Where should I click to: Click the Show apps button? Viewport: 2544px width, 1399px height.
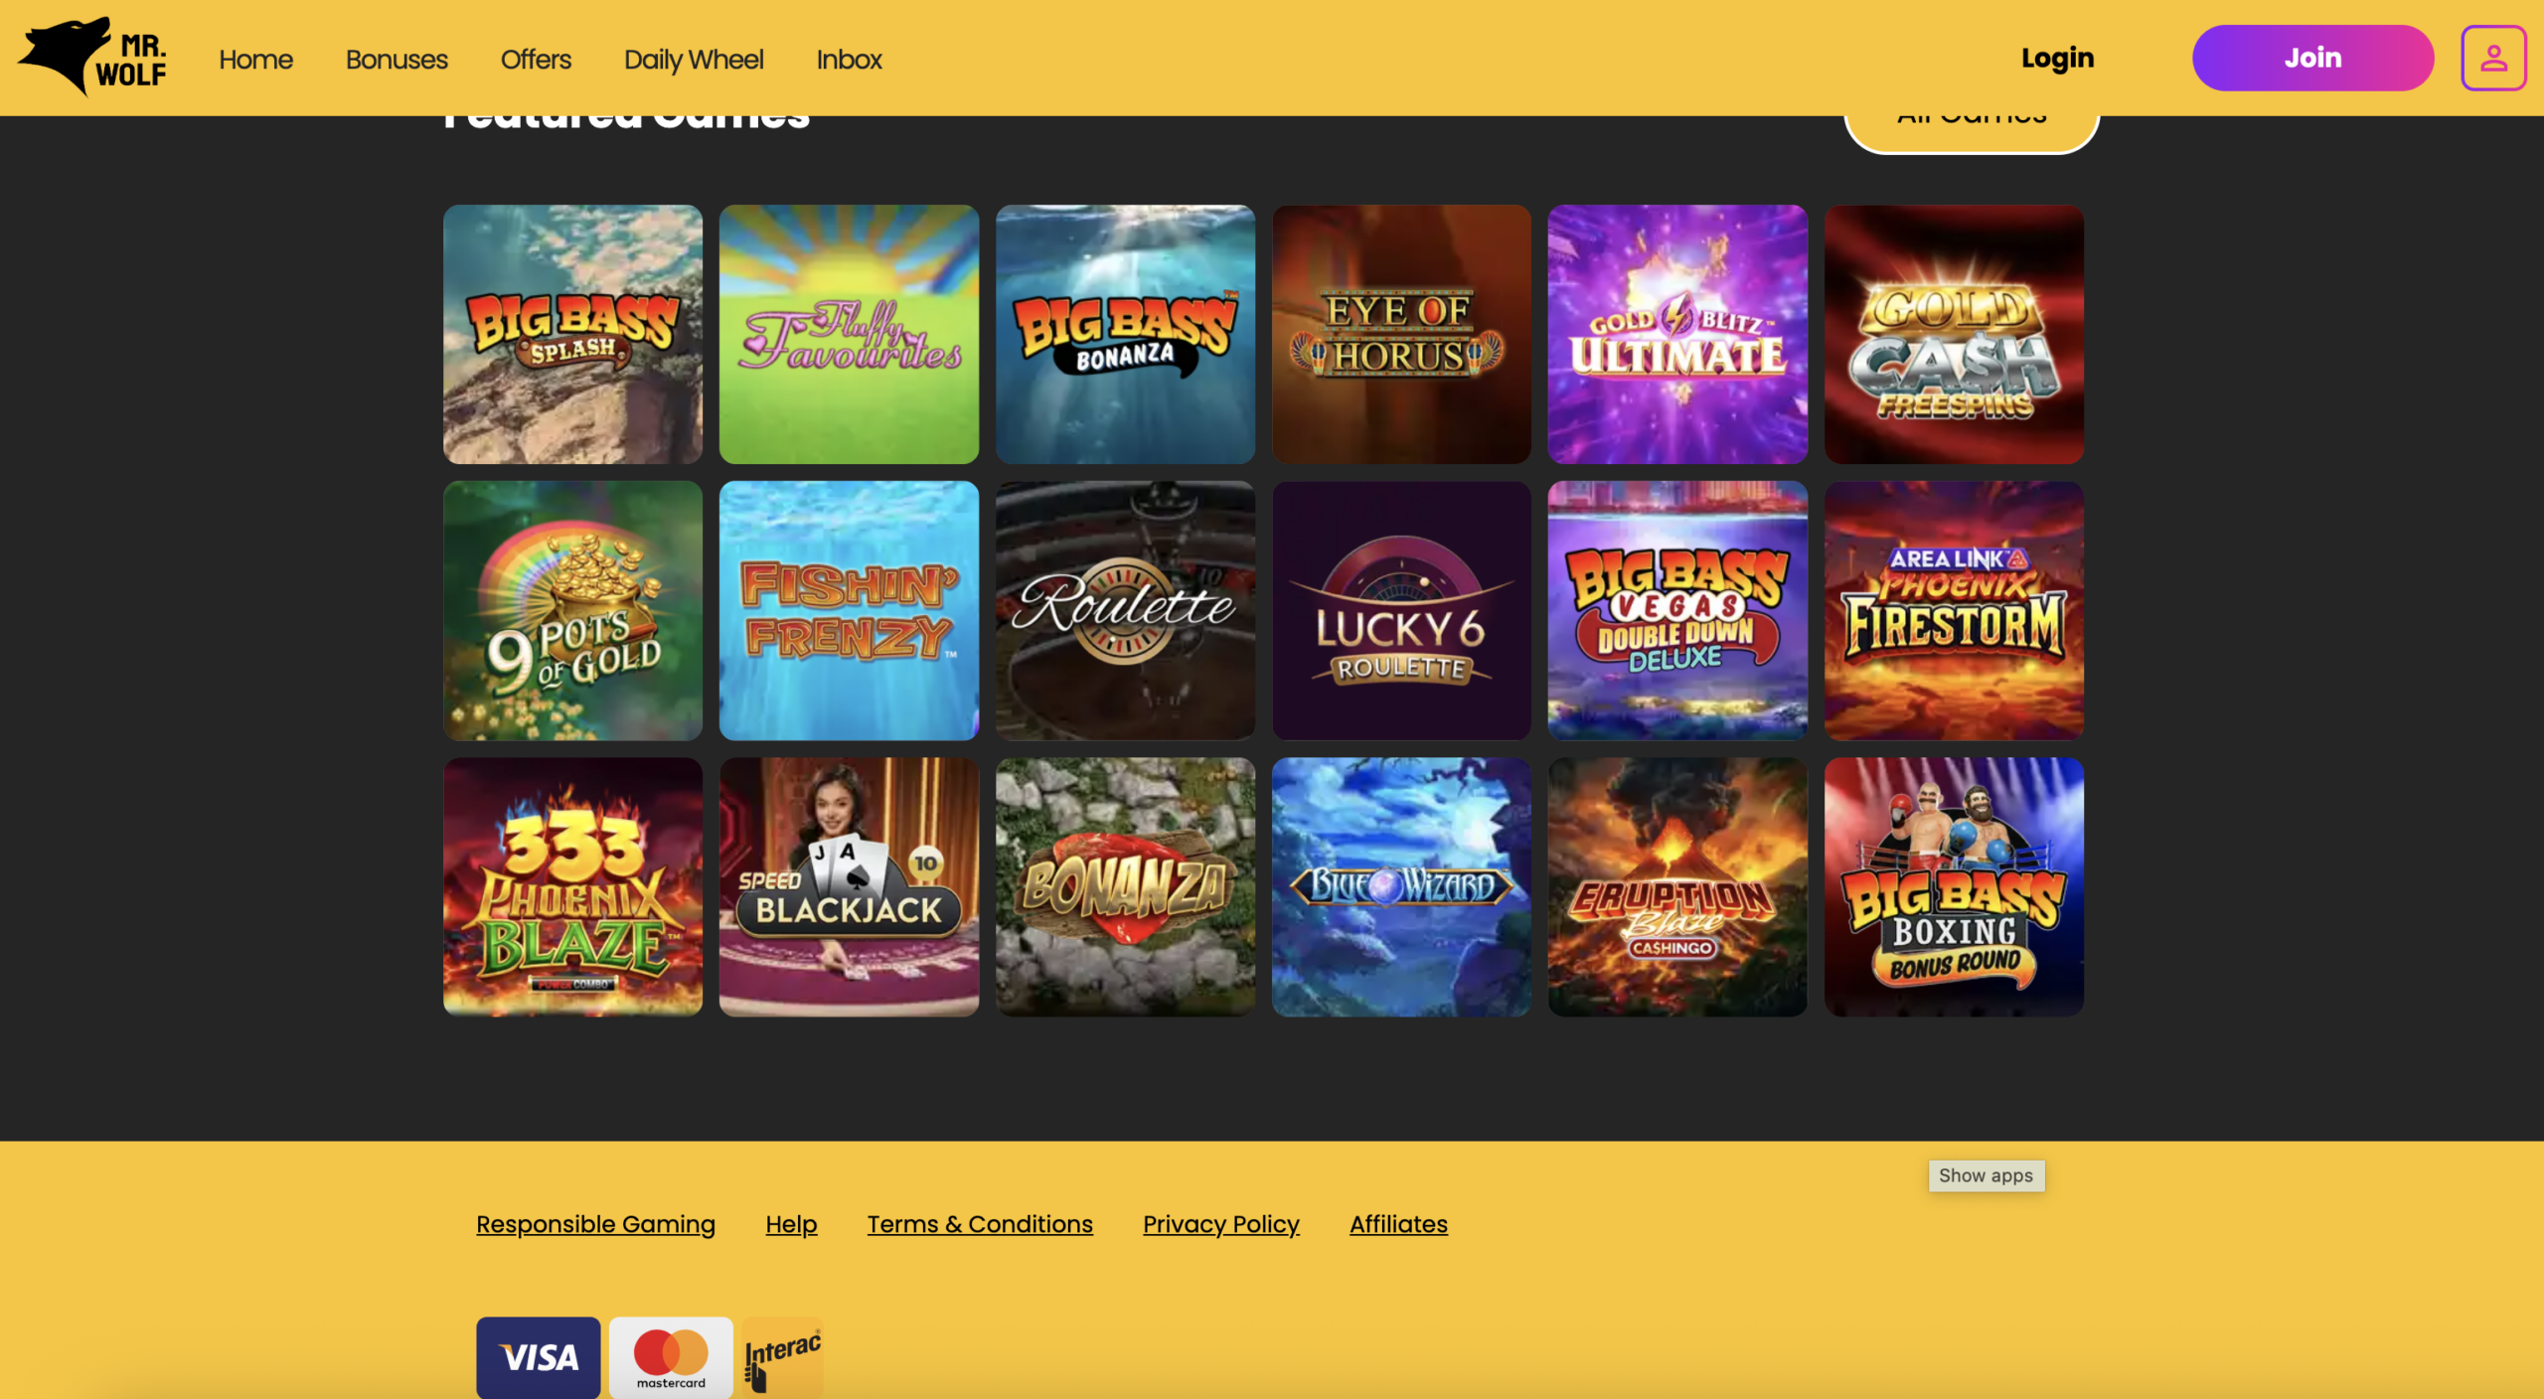point(1986,1175)
